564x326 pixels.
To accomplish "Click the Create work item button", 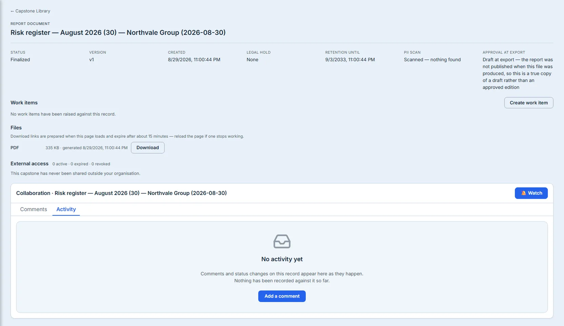I will click(528, 103).
